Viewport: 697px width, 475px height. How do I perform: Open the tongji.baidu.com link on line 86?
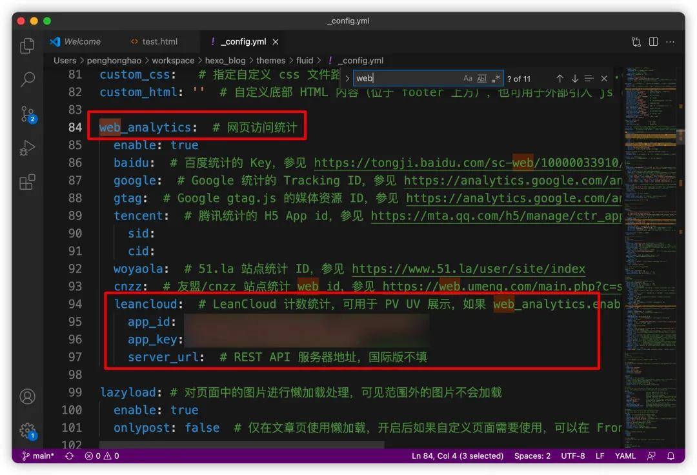(468, 163)
